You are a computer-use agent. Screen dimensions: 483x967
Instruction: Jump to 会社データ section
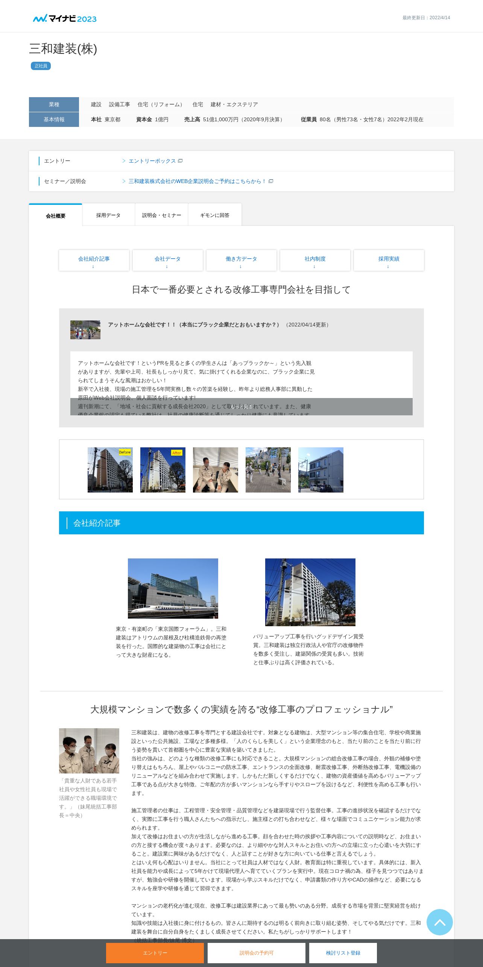click(x=168, y=260)
